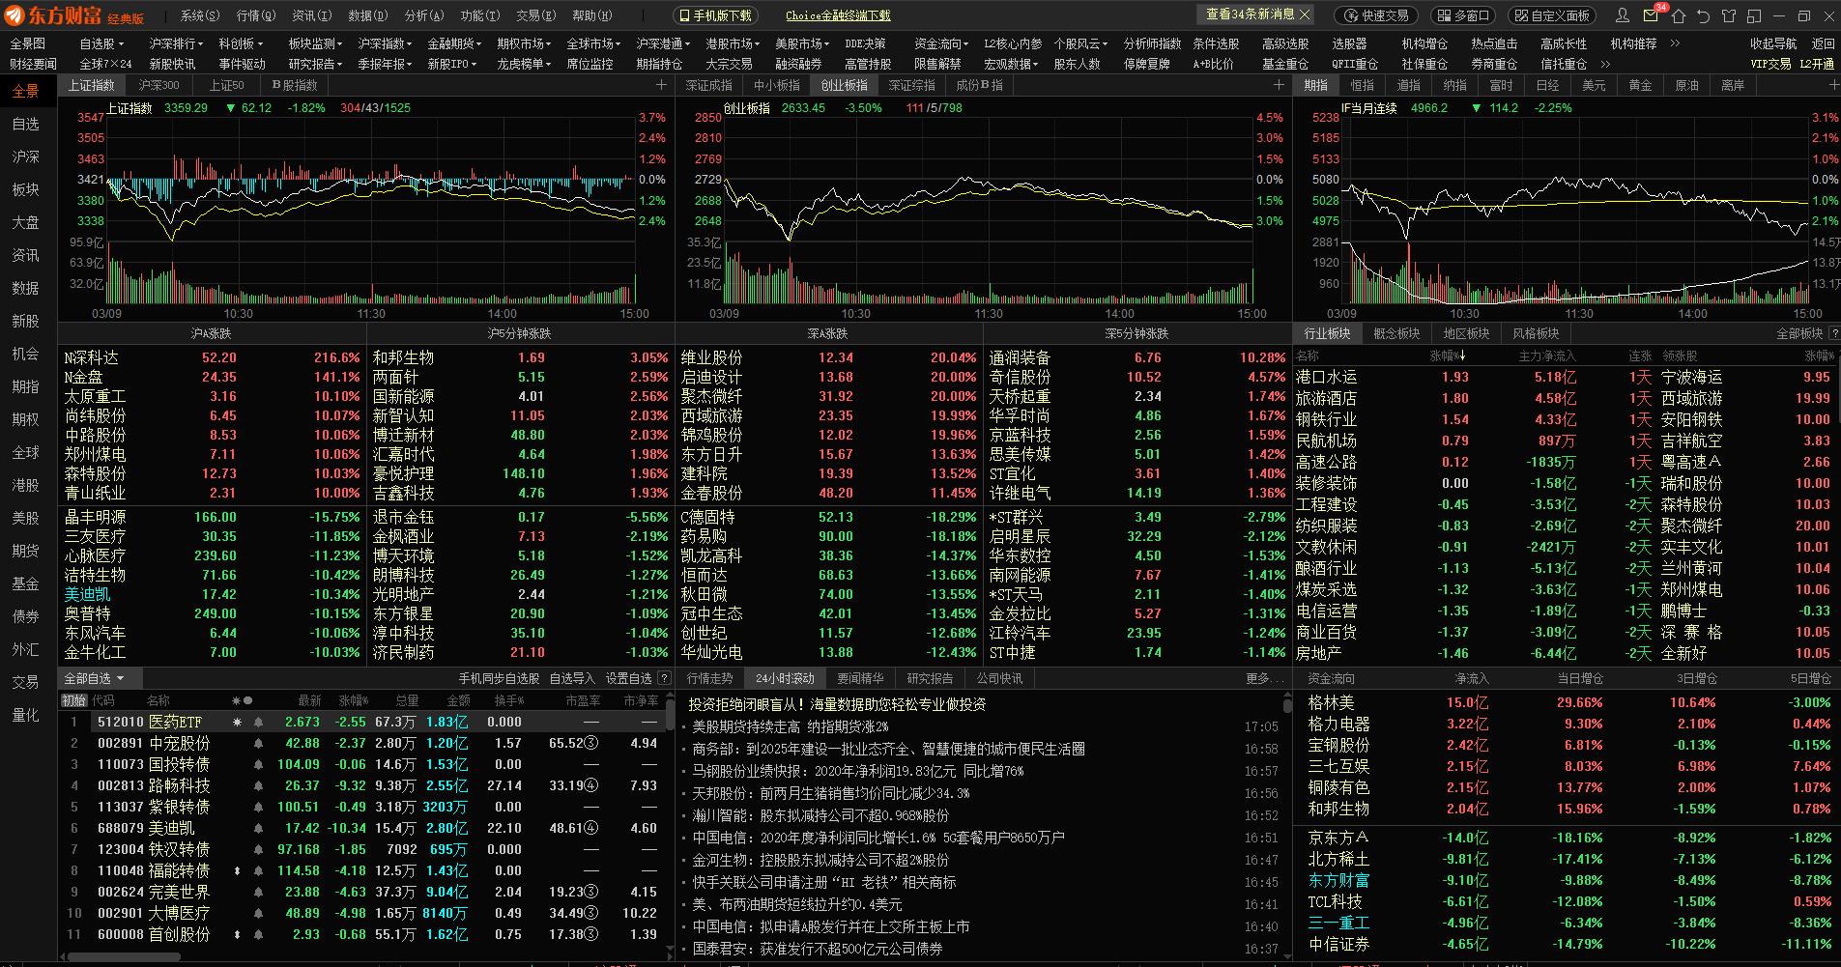Toggle alert bell for 紫银转债 row
Screen dimensions: 1841x967
point(258,807)
